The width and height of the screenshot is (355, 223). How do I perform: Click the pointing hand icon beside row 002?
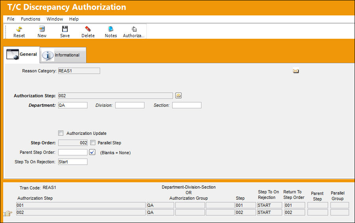8,213
